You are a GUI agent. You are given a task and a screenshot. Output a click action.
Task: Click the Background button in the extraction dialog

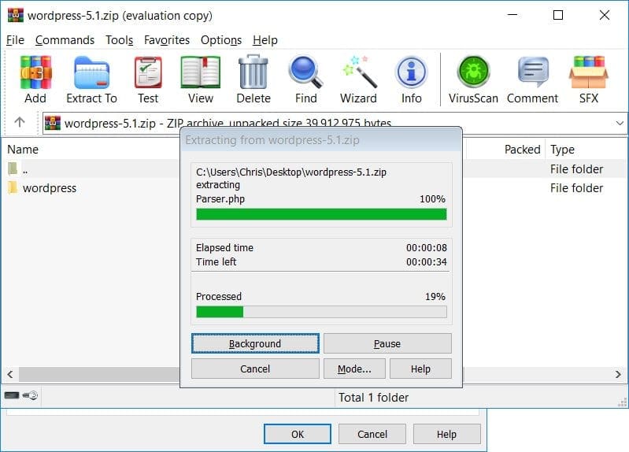(255, 343)
